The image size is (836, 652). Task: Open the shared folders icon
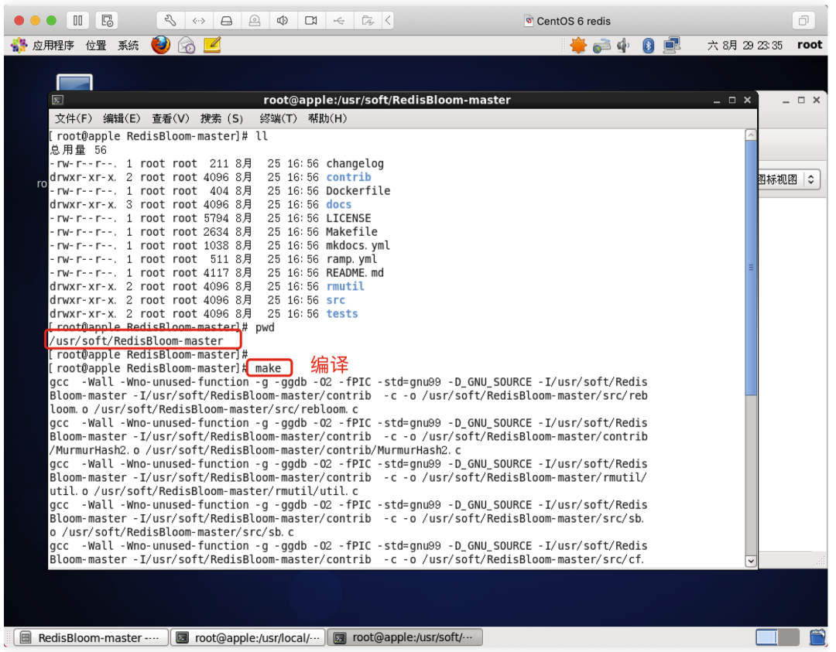(368, 21)
